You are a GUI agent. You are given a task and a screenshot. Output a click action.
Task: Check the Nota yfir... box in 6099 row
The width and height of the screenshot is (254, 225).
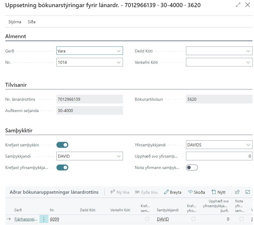pos(242,219)
